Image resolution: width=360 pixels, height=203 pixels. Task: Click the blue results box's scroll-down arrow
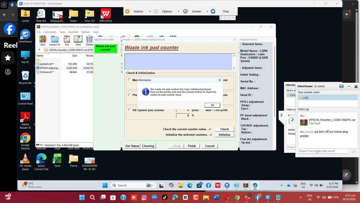pos(234,68)
